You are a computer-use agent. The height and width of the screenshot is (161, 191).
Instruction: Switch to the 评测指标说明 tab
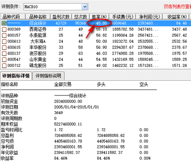(x=48, y=76)
